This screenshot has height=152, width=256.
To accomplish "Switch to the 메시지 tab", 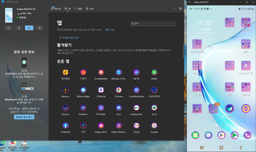I will click(x=56, y=9).
